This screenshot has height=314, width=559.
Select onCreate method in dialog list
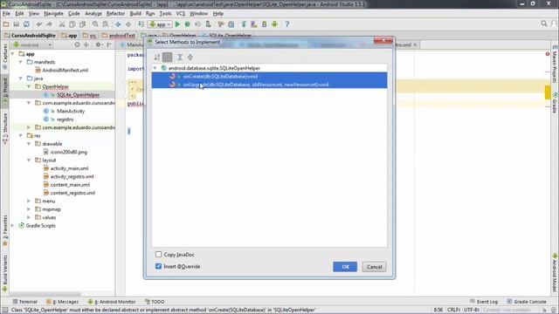pos(269,76)
